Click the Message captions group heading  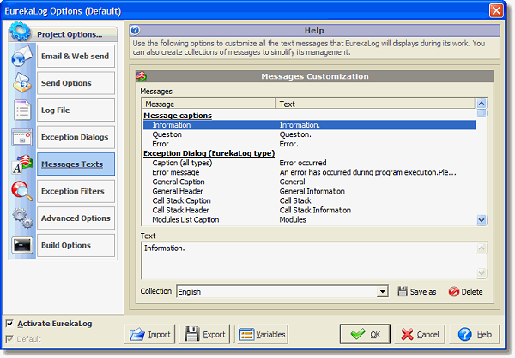click(178, 116)
